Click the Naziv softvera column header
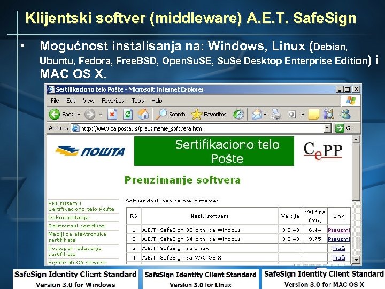Image resolution: width=385 pixels, height=289 pixels. click(x=210, y=216)
